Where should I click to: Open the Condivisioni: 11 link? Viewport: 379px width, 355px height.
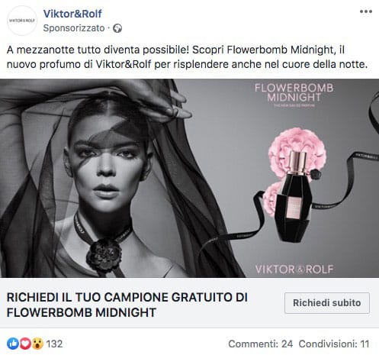tap(334, 344)
